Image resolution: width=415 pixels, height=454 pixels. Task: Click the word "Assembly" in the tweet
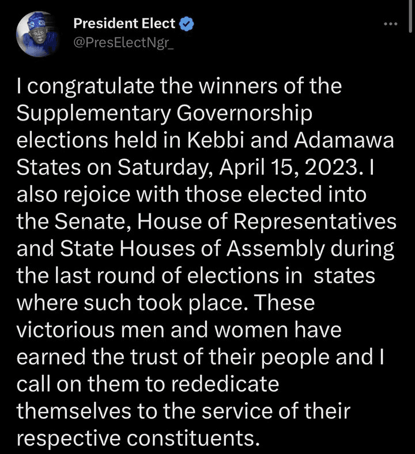[x=276, y=249]
